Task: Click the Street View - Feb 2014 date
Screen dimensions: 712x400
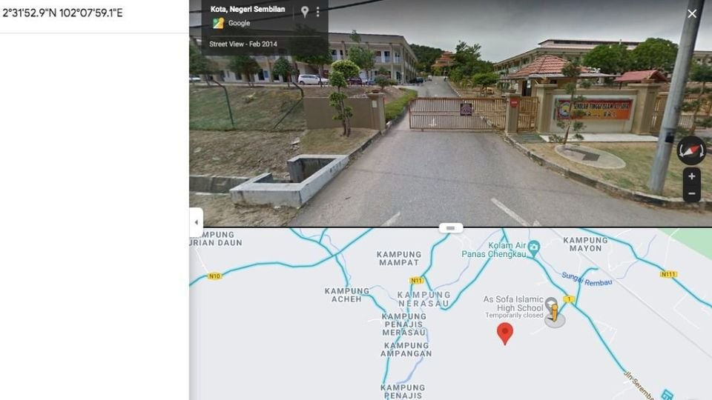Action: (243, 44)
